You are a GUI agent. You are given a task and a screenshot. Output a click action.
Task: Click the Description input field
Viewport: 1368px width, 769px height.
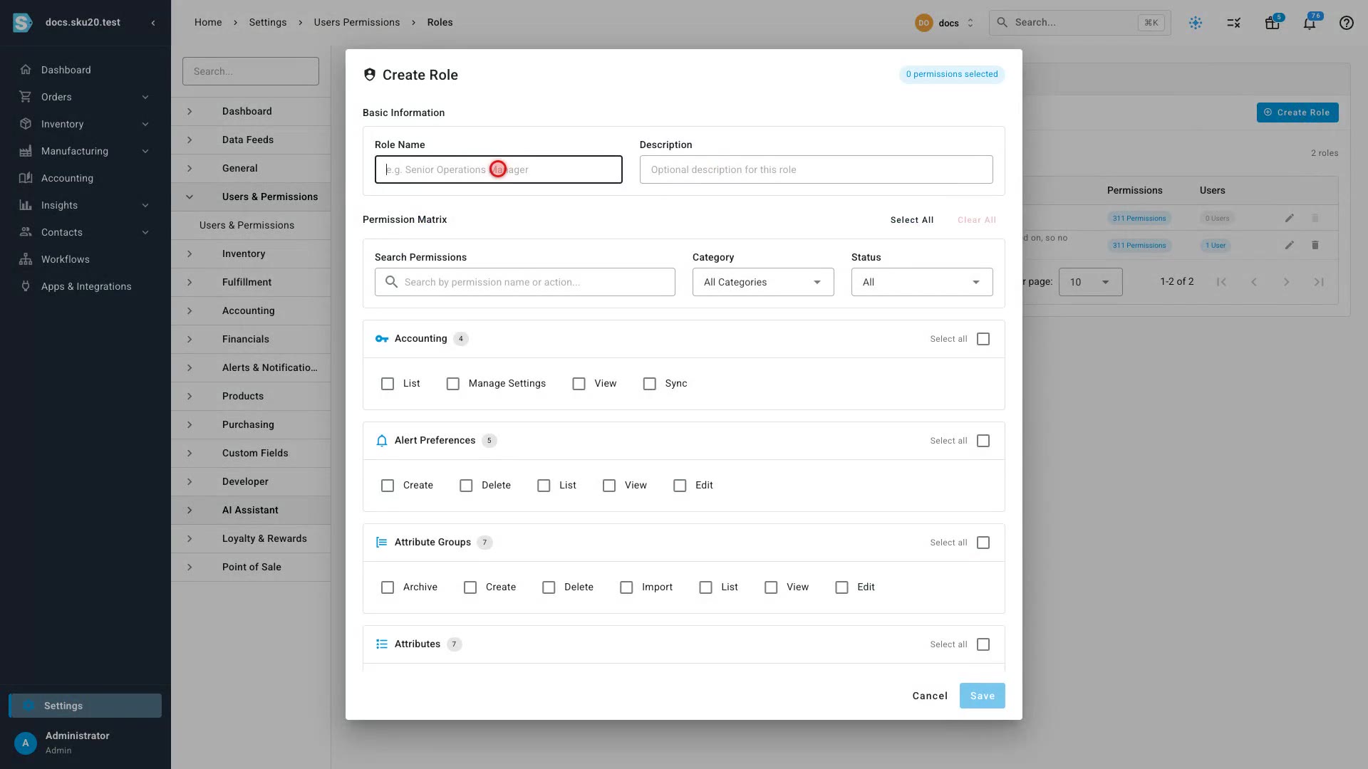(816, 170)
